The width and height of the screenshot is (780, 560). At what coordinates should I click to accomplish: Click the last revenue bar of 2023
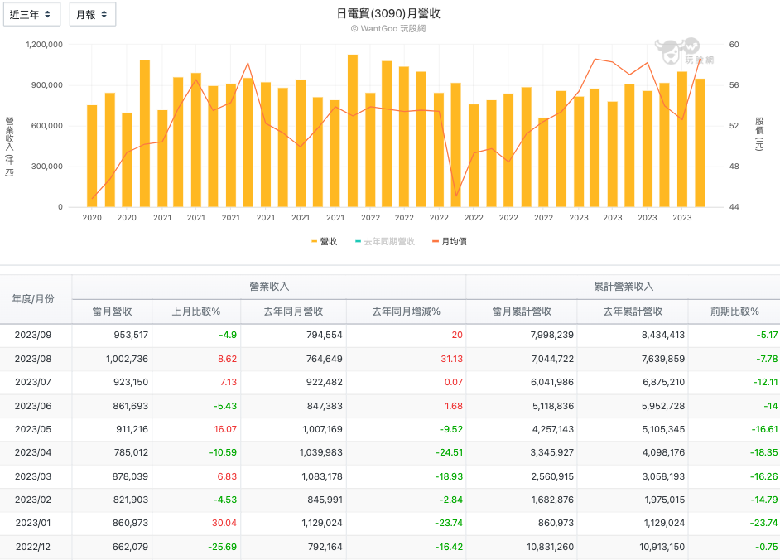(700, 142)
